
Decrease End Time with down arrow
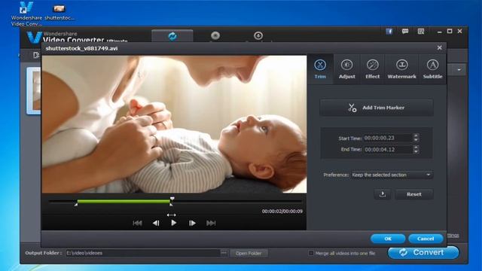416,151
